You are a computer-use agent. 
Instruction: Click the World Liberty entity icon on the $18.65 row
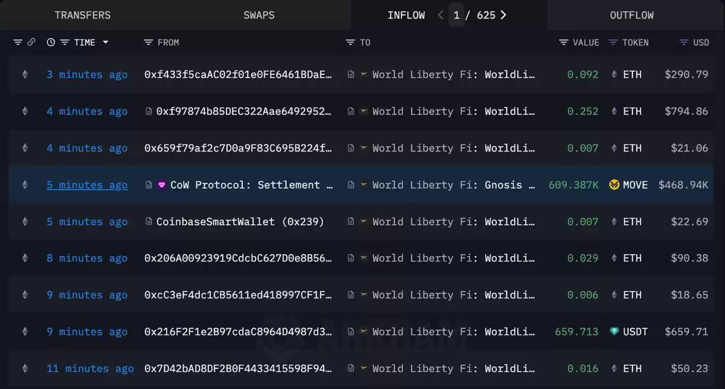pos(364,295)
